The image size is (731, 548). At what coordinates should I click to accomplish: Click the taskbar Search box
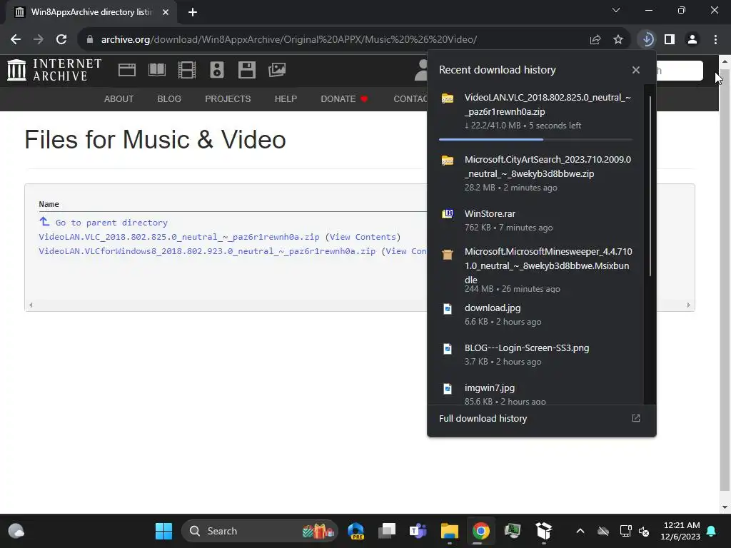(x=259, y=531)
